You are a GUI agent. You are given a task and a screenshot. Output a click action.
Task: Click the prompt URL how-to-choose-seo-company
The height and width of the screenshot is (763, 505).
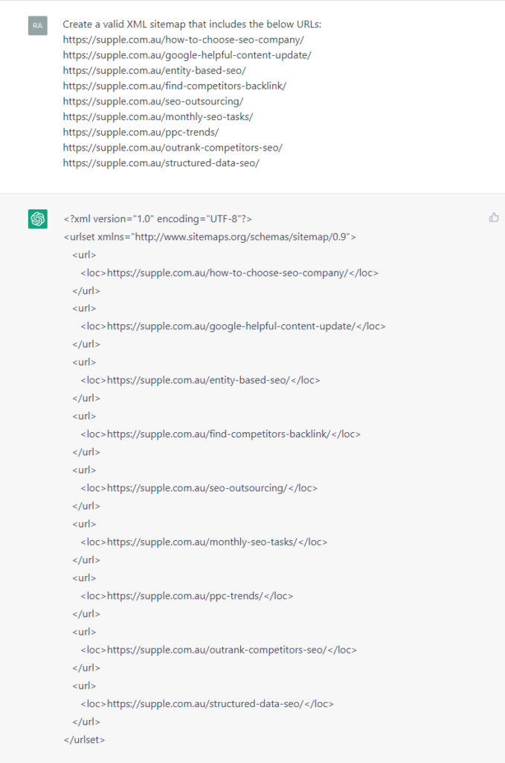[x=184, y=40]
